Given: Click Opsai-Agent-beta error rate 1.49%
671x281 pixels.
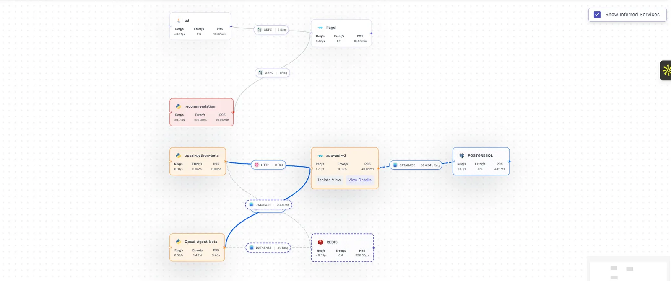Looking at the screenshot, I should click(198, 255).
